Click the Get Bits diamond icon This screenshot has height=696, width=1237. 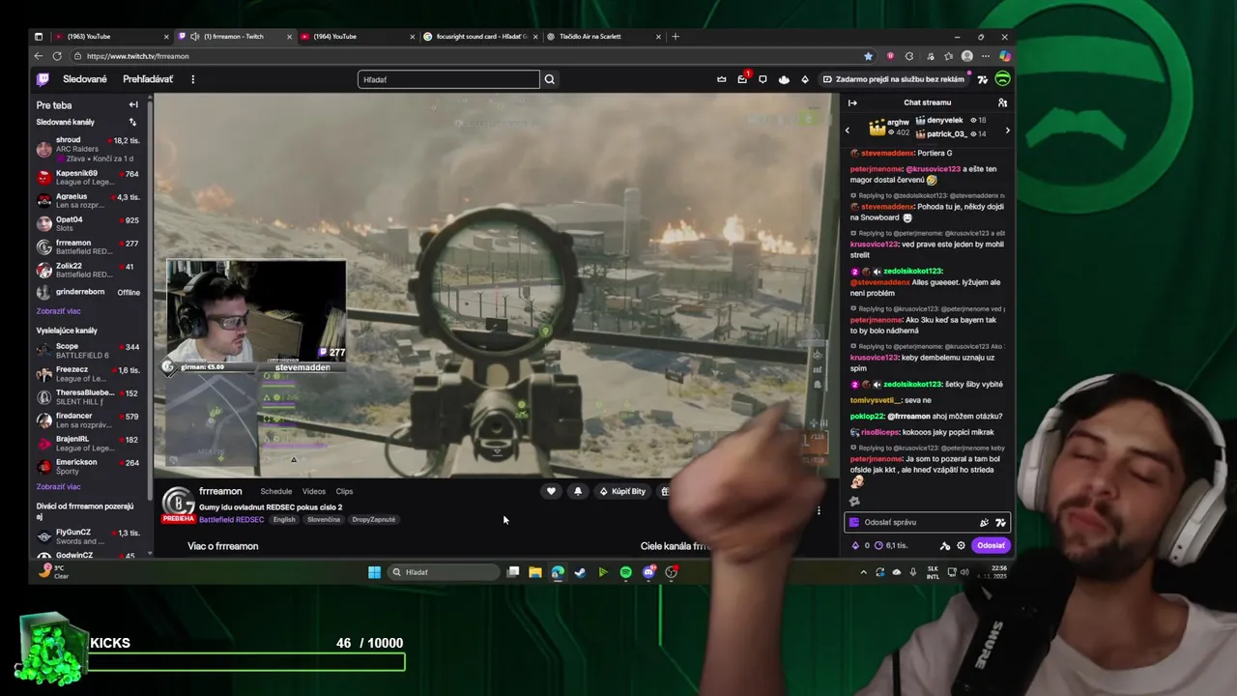coord(805,79)
